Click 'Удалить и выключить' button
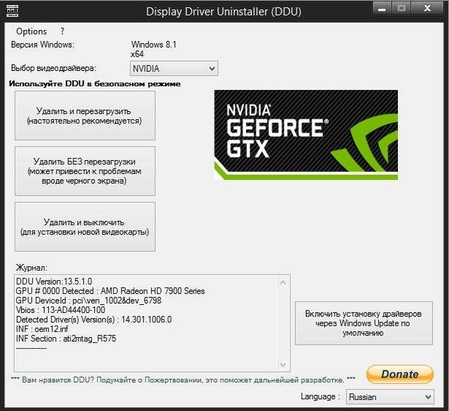The image size is (449, 411). 85,227
